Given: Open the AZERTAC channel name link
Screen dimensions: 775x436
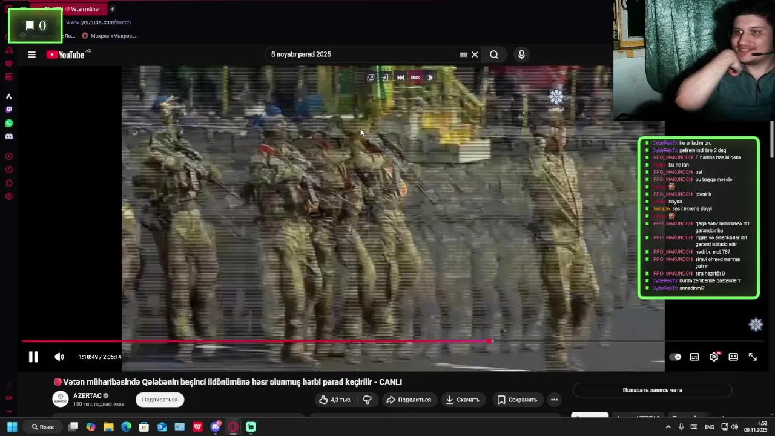Looking at the screenshot, I should (87, 396).
